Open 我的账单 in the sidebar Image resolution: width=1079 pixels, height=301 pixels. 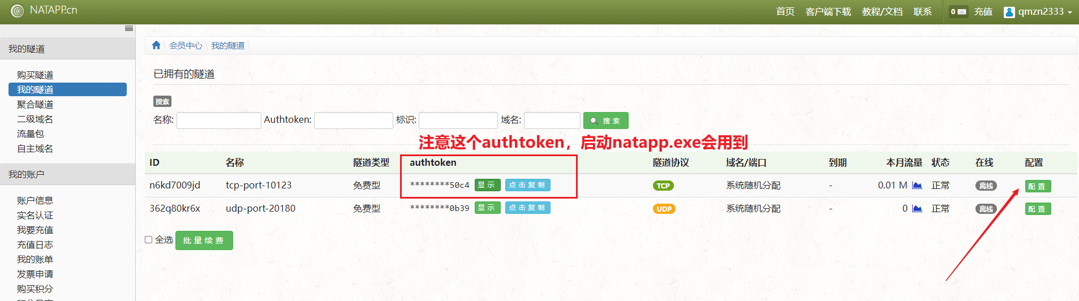(35, 259)
